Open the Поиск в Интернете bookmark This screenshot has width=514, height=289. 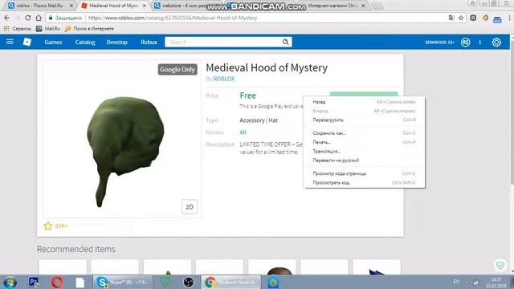(89, 29)
